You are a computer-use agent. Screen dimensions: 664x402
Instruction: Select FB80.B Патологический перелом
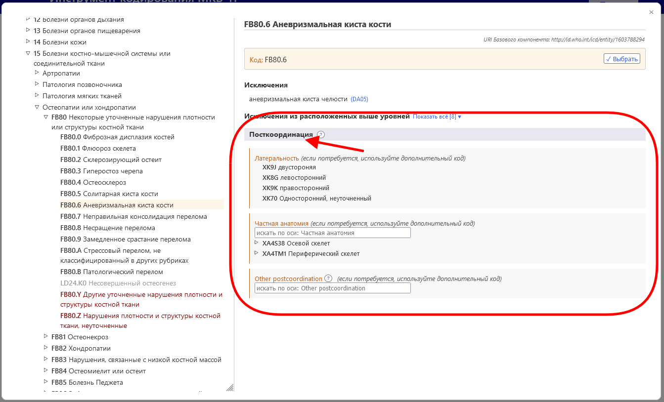click(112, 272)
